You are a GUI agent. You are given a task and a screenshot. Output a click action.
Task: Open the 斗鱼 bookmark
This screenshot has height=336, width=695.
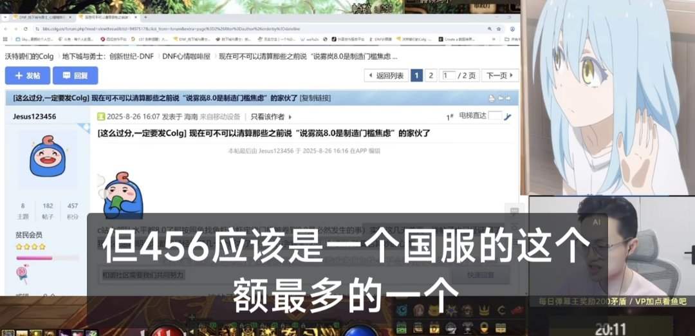(76, 39)
